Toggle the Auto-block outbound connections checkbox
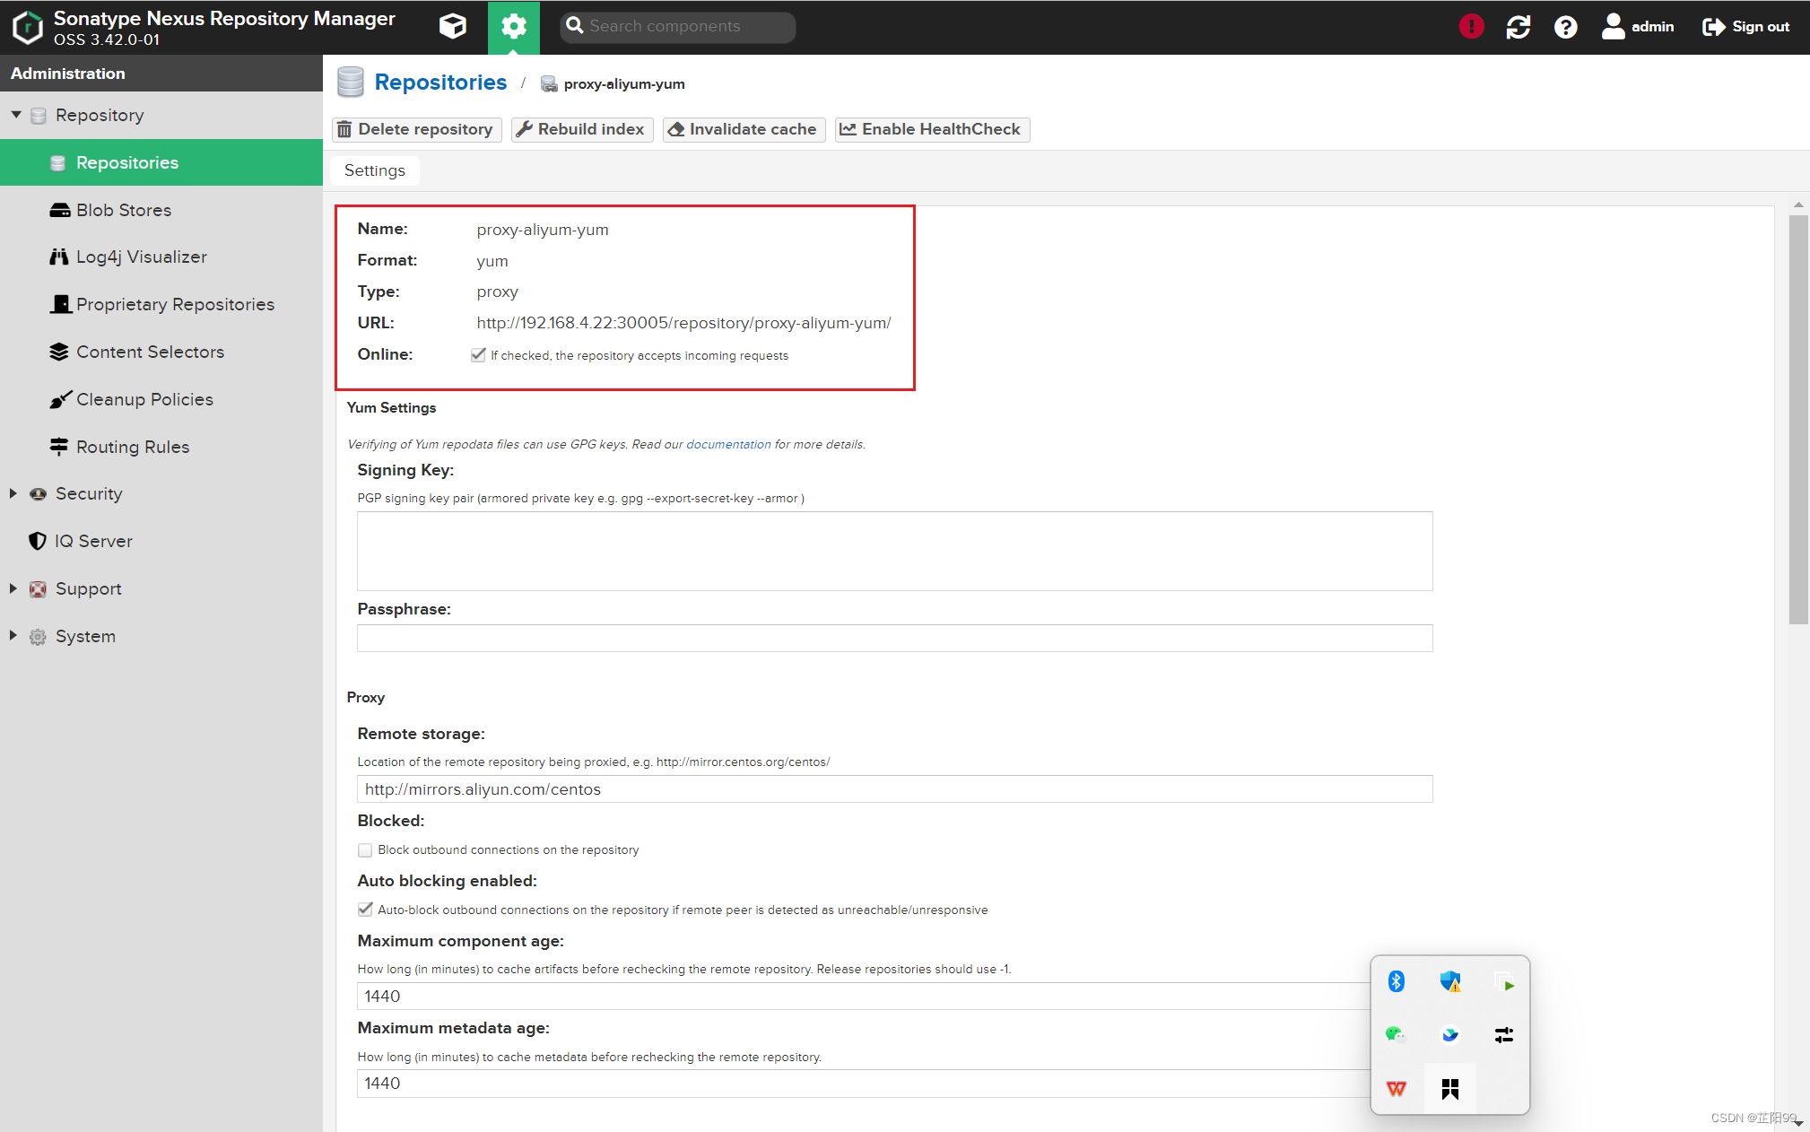The image size is (1810, 1132). (365, 910)
